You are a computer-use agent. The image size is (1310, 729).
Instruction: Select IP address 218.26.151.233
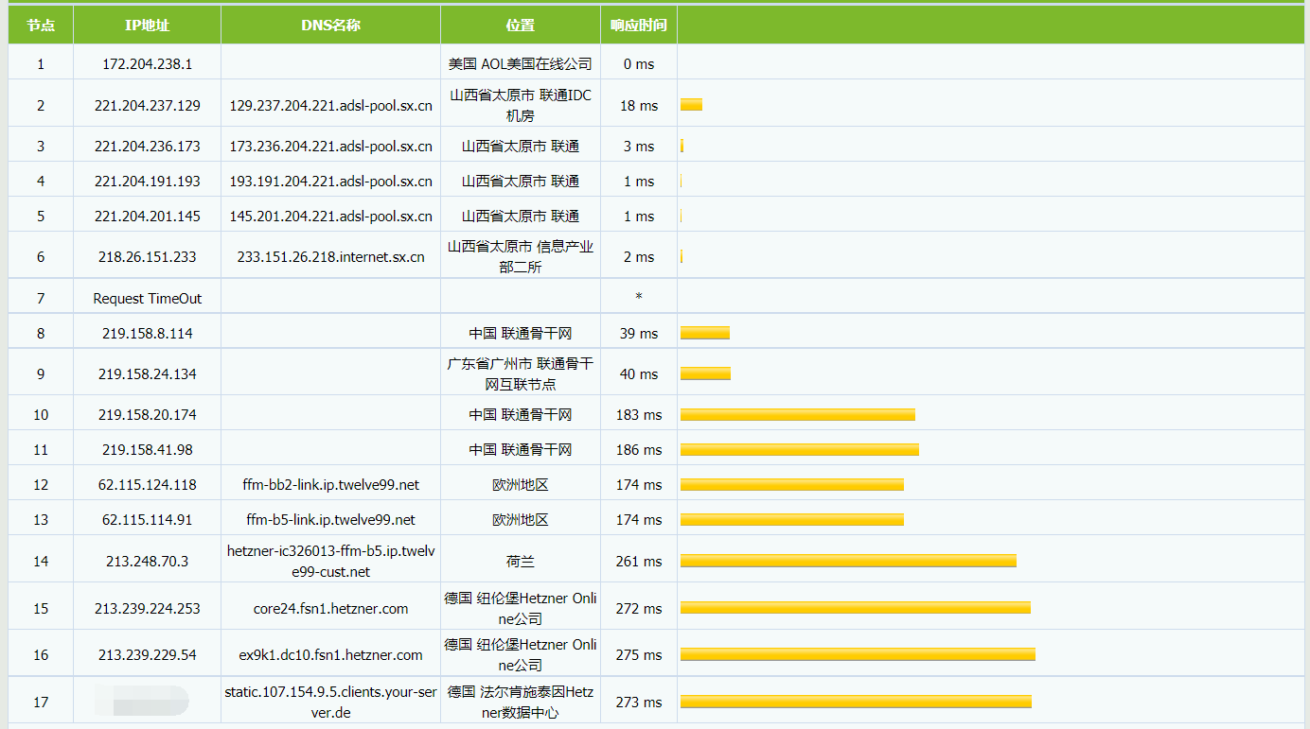pos(148,257)
